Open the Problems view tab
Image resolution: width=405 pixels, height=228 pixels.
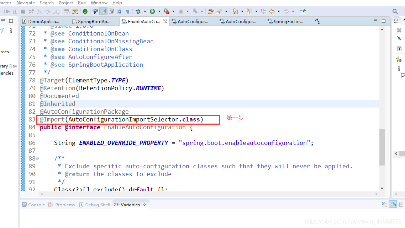pos(62,205)
